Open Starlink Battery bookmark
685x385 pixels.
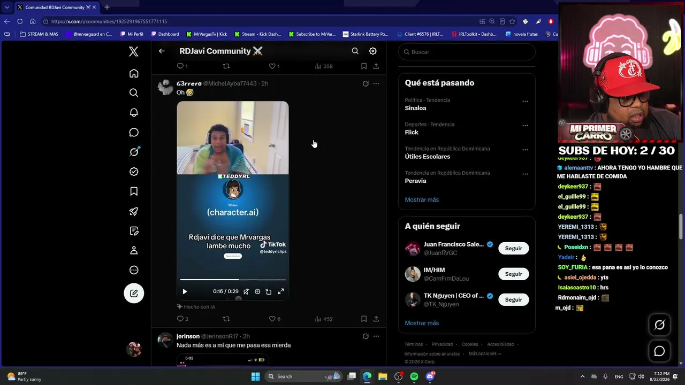click(x=365, y=34)
